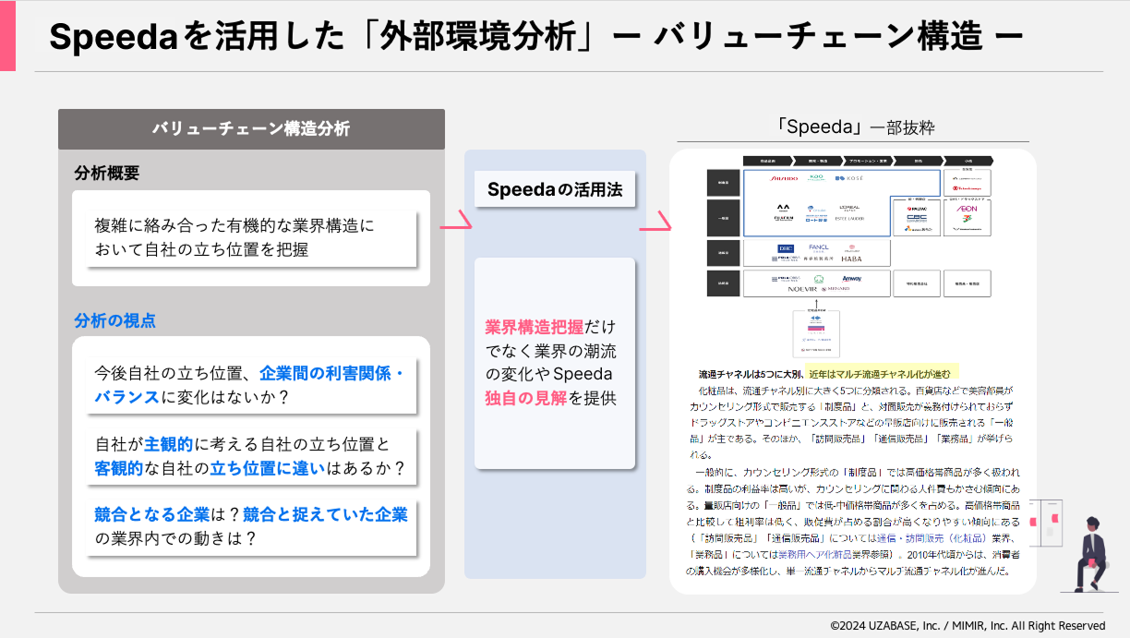Click the 競合となる企業 question box
Viewport: 1130px width, 638px height.
click(251, 526)
